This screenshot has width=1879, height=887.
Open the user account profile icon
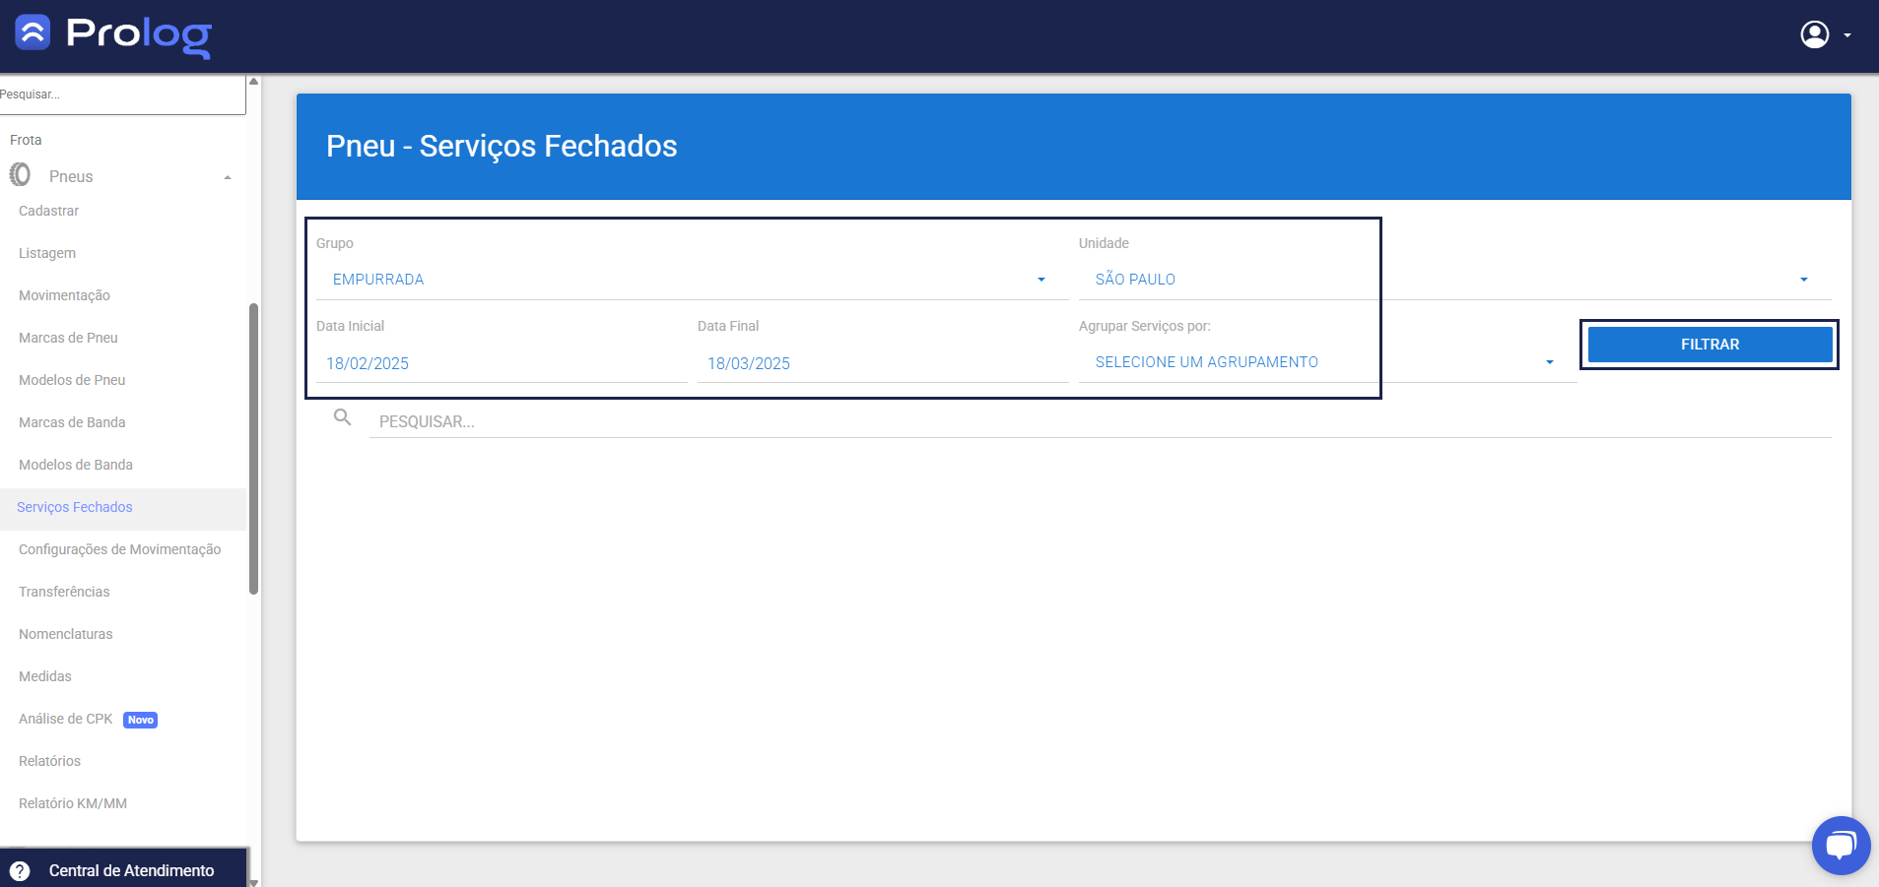point(1814,34)
